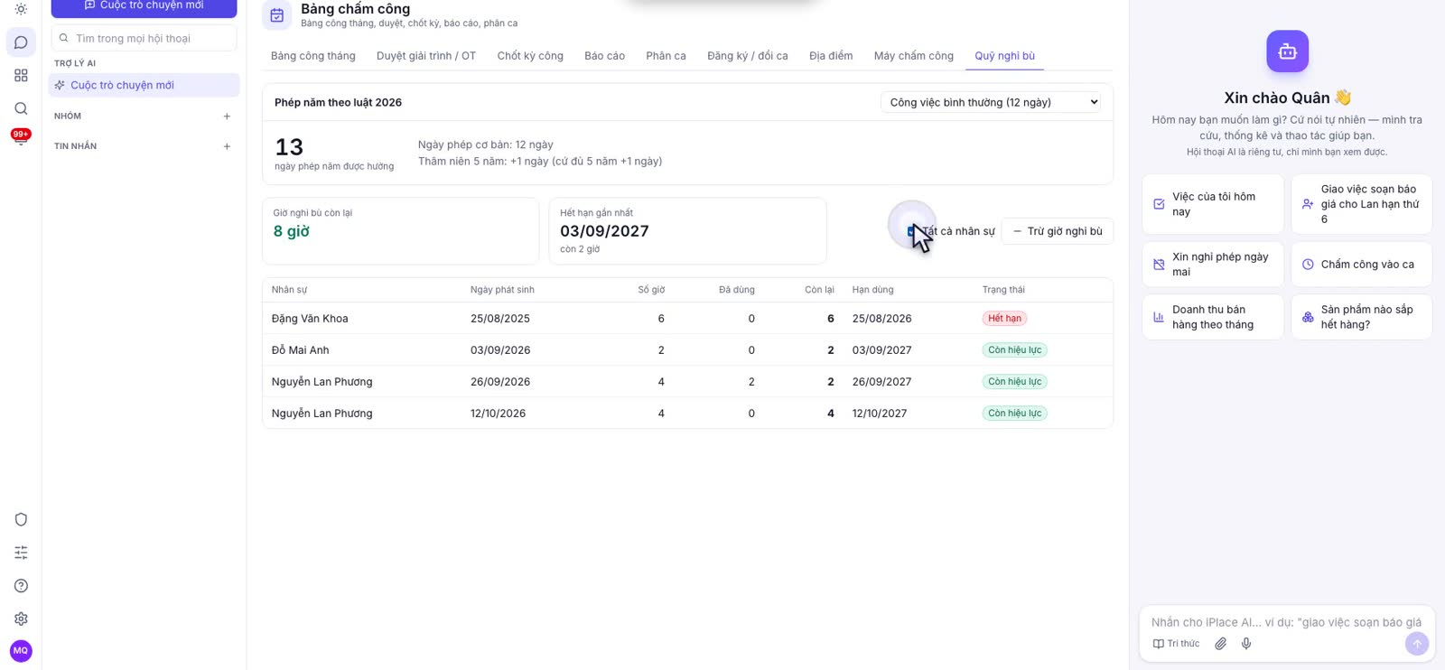
Task: Open the sliders adjustment icon in sidebar
Action: click(21, 553)
